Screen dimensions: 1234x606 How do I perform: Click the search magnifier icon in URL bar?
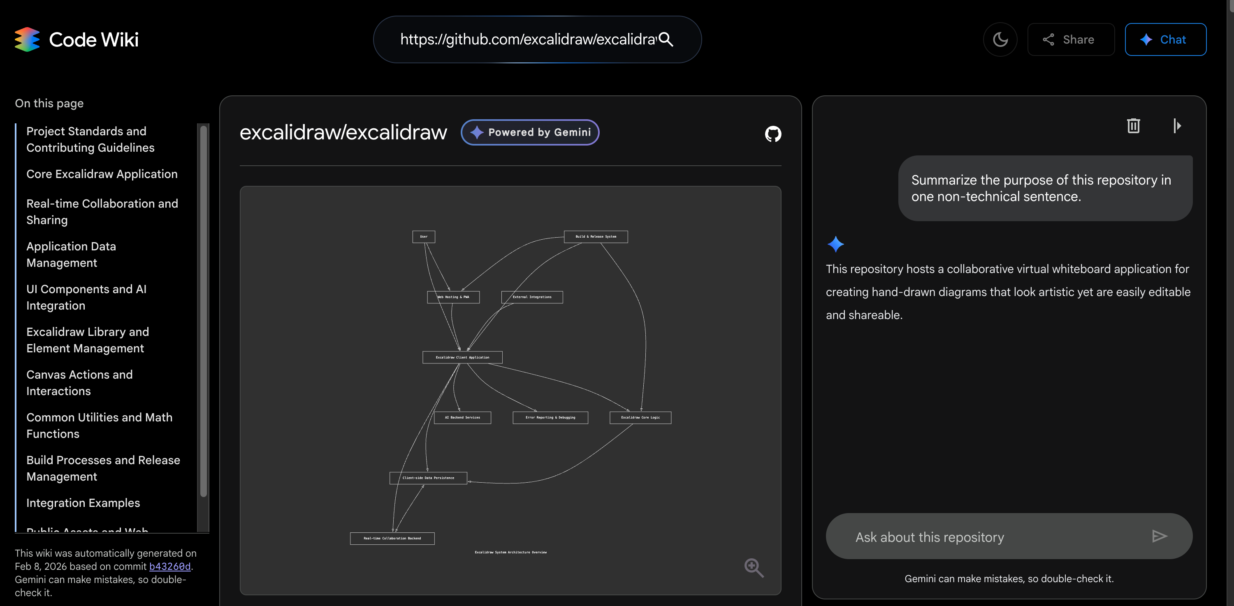click(666, 39)
